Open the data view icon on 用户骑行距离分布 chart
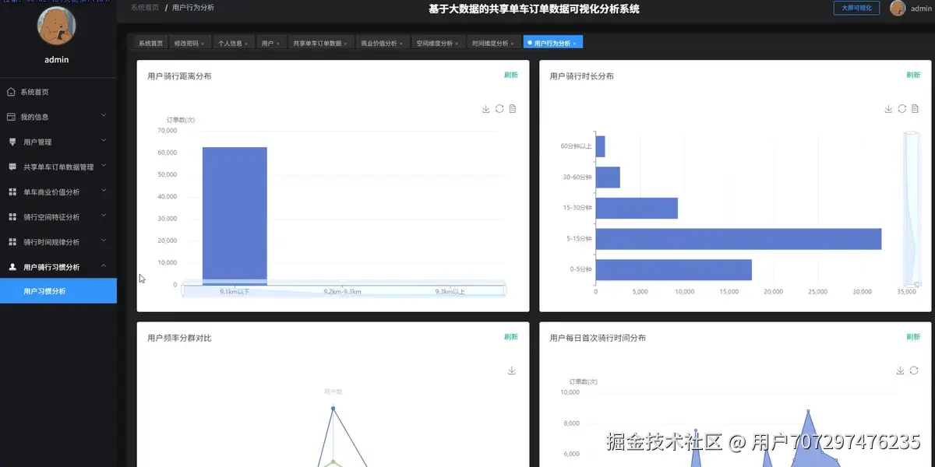 [x=512, y=109]
